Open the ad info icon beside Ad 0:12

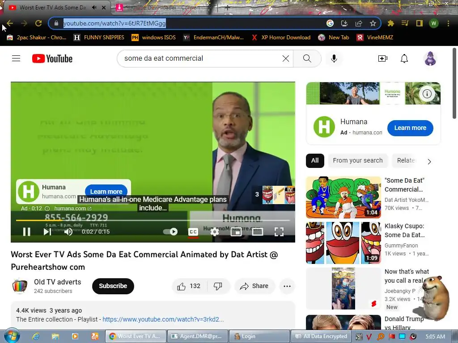point(47,209)
